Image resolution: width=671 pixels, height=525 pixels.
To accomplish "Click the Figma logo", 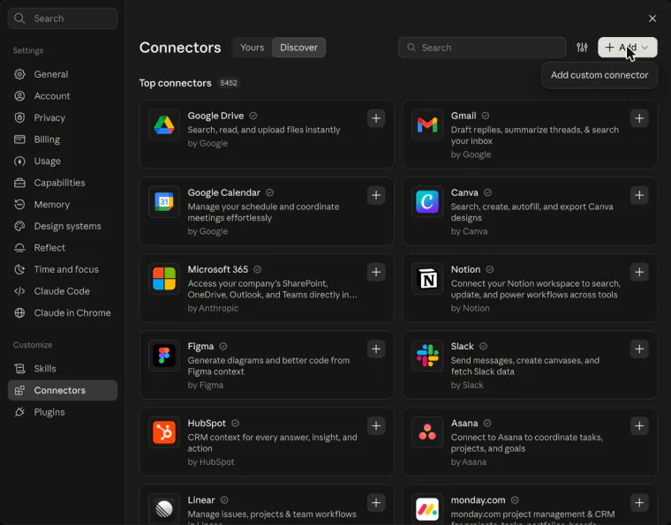I will (x=164, y=356).
